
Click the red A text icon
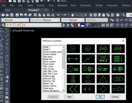(x=88, y=25)
